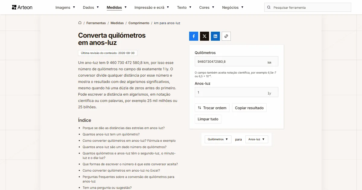
Task: Share page on Facebook
Action: coord(194,36)
